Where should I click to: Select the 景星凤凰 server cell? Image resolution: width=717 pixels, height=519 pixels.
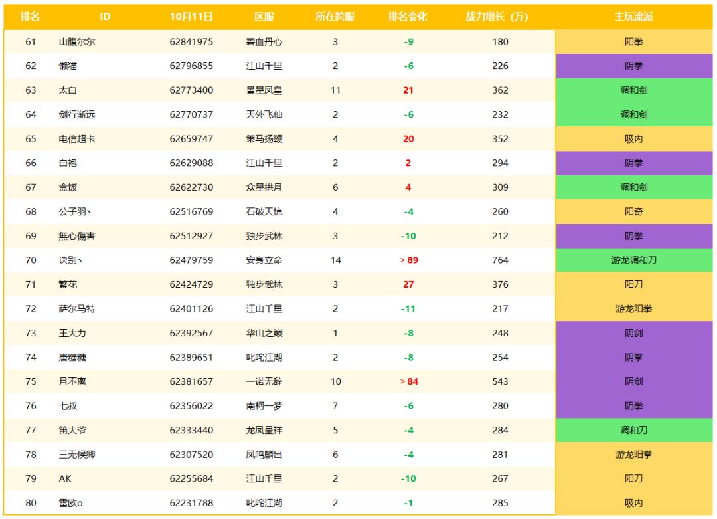pos(264,90)
